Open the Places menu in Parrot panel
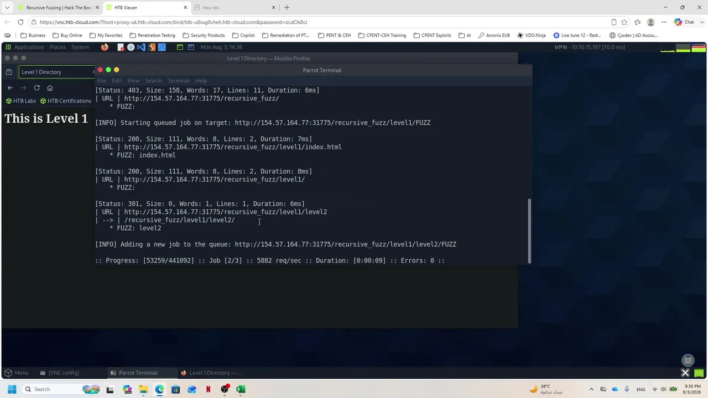Screen dimensions: 708x398 (58, 47)
